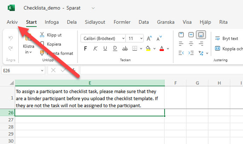Select column H header
Viewport: 243px width, 144px height.
click(x=219, y=83)
